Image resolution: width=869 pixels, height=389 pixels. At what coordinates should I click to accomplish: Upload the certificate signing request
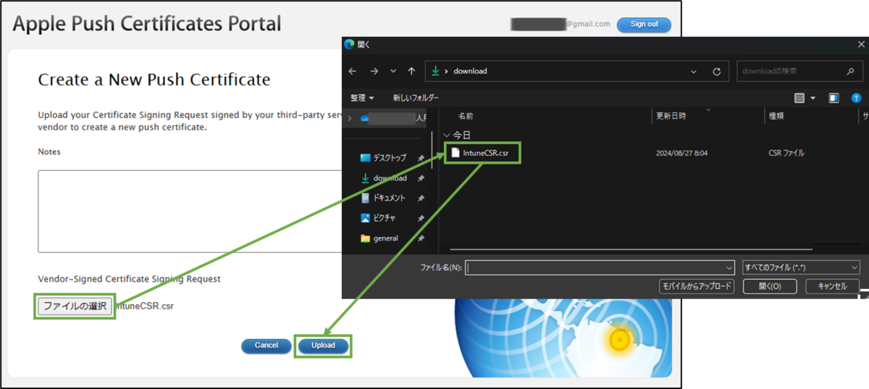[323, 346]
